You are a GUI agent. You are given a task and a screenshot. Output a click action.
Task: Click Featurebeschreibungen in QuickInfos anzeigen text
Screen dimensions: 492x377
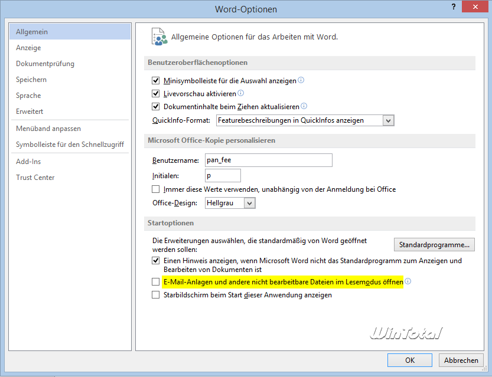(x=291, y=120)
